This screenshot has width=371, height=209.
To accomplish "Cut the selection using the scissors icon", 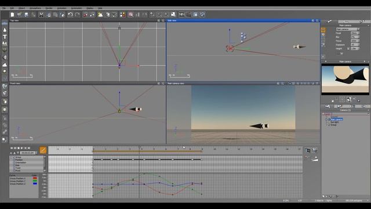I will click(x=41, y=15).
